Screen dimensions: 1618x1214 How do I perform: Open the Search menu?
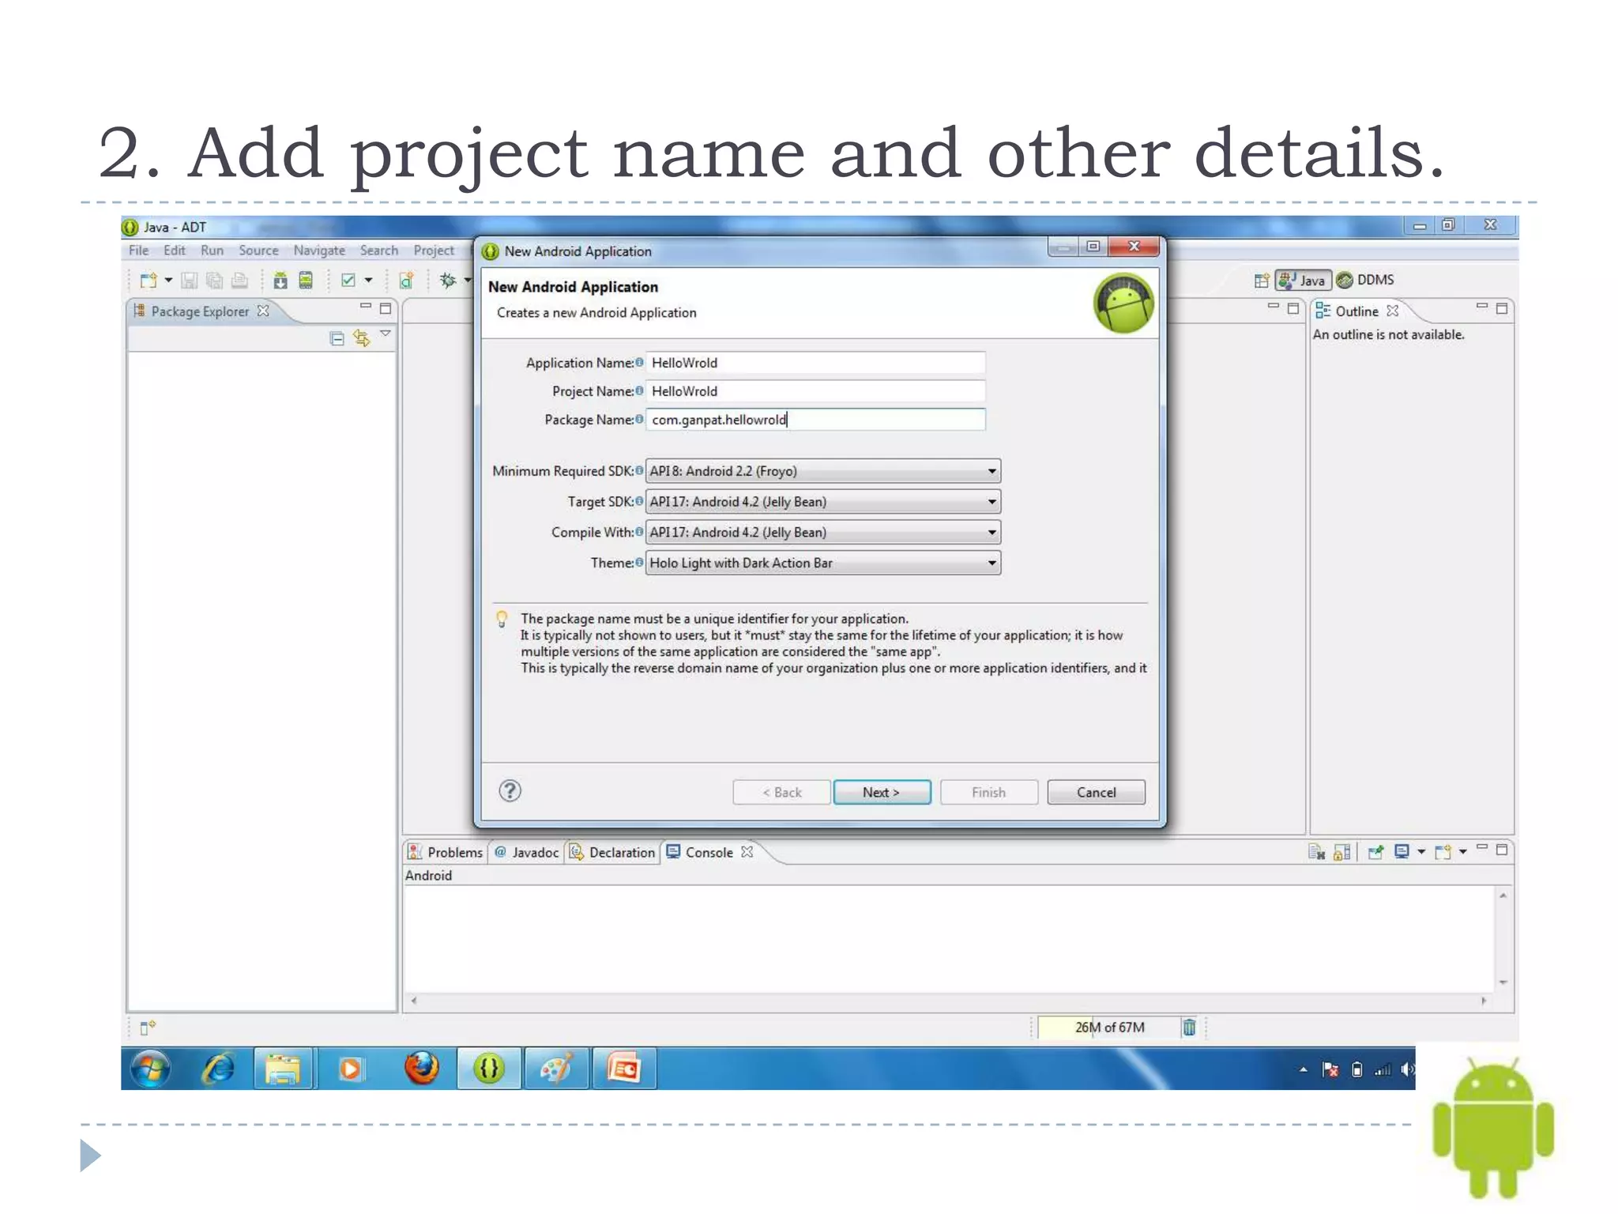coord(379,251)
